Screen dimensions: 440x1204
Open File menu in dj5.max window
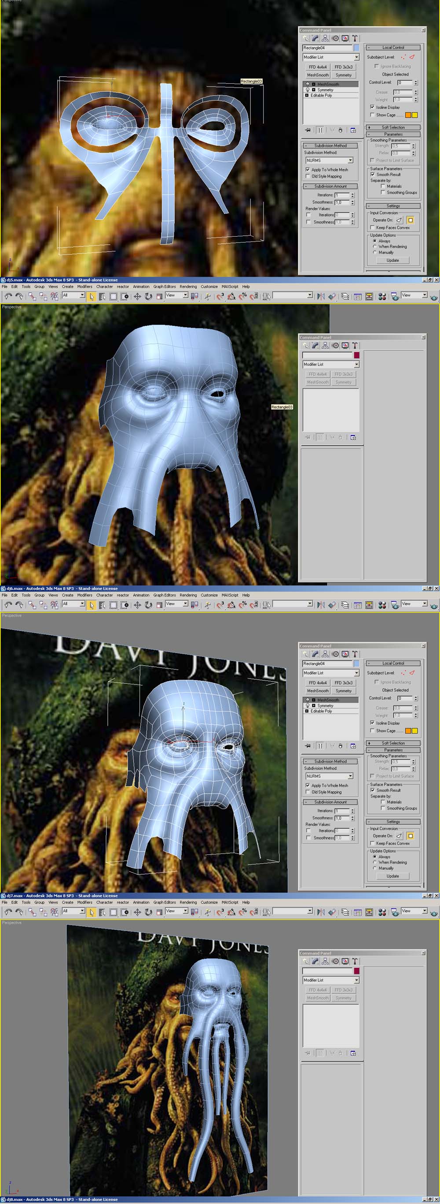pos(5,287)
